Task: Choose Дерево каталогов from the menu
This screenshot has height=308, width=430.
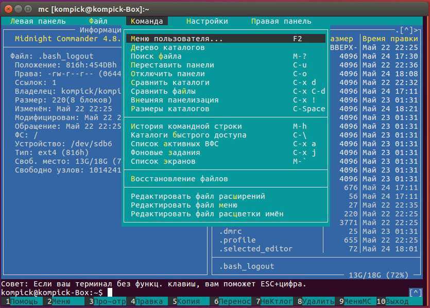Action: click(168, 47)
